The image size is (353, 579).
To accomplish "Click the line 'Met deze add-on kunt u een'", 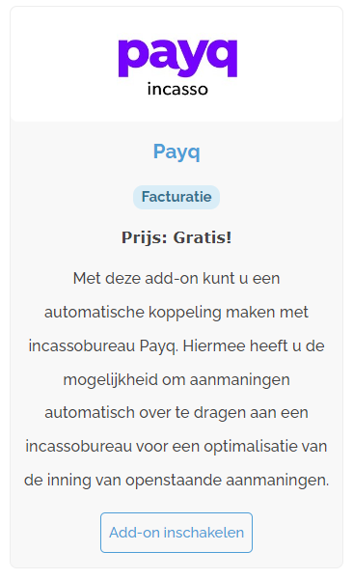I will click(176, 278).
